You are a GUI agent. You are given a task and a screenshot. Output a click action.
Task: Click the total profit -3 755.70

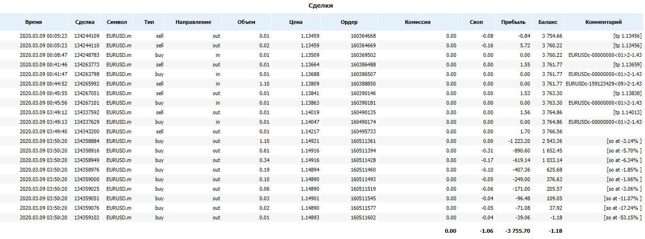tap(518, 231)
